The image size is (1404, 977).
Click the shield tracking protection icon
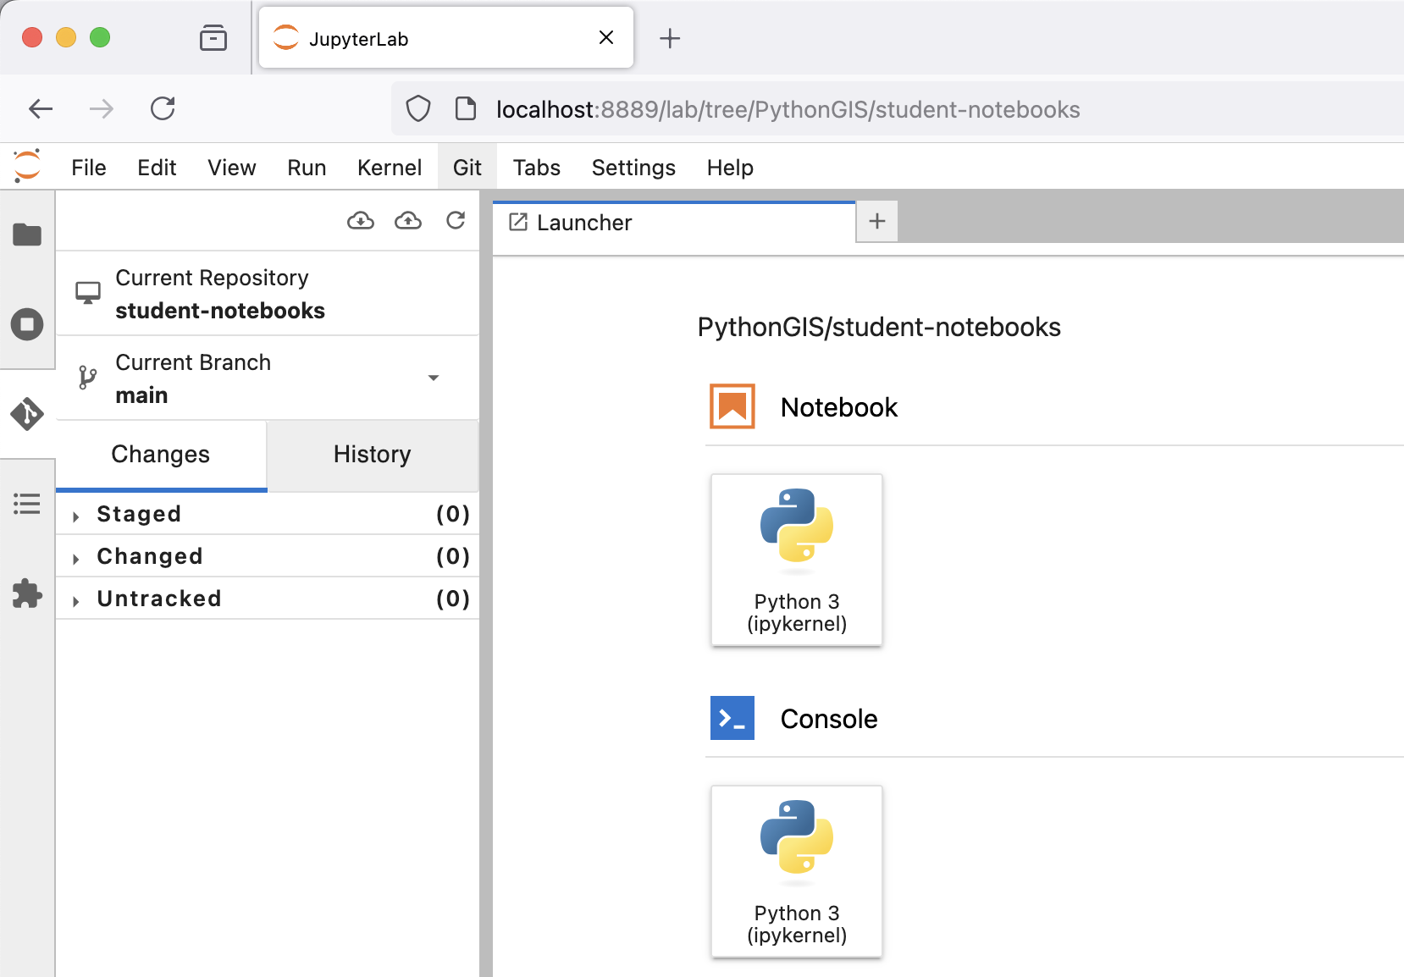click(418, 109)
